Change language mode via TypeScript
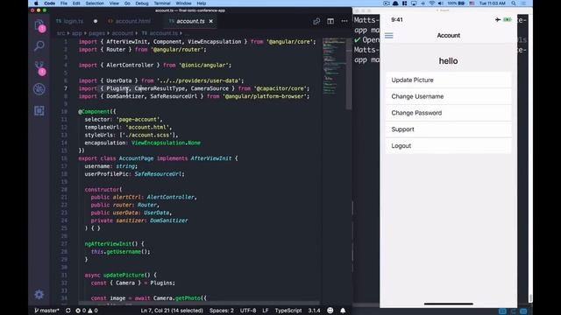The image size is (561, 315). coord(288,311)
